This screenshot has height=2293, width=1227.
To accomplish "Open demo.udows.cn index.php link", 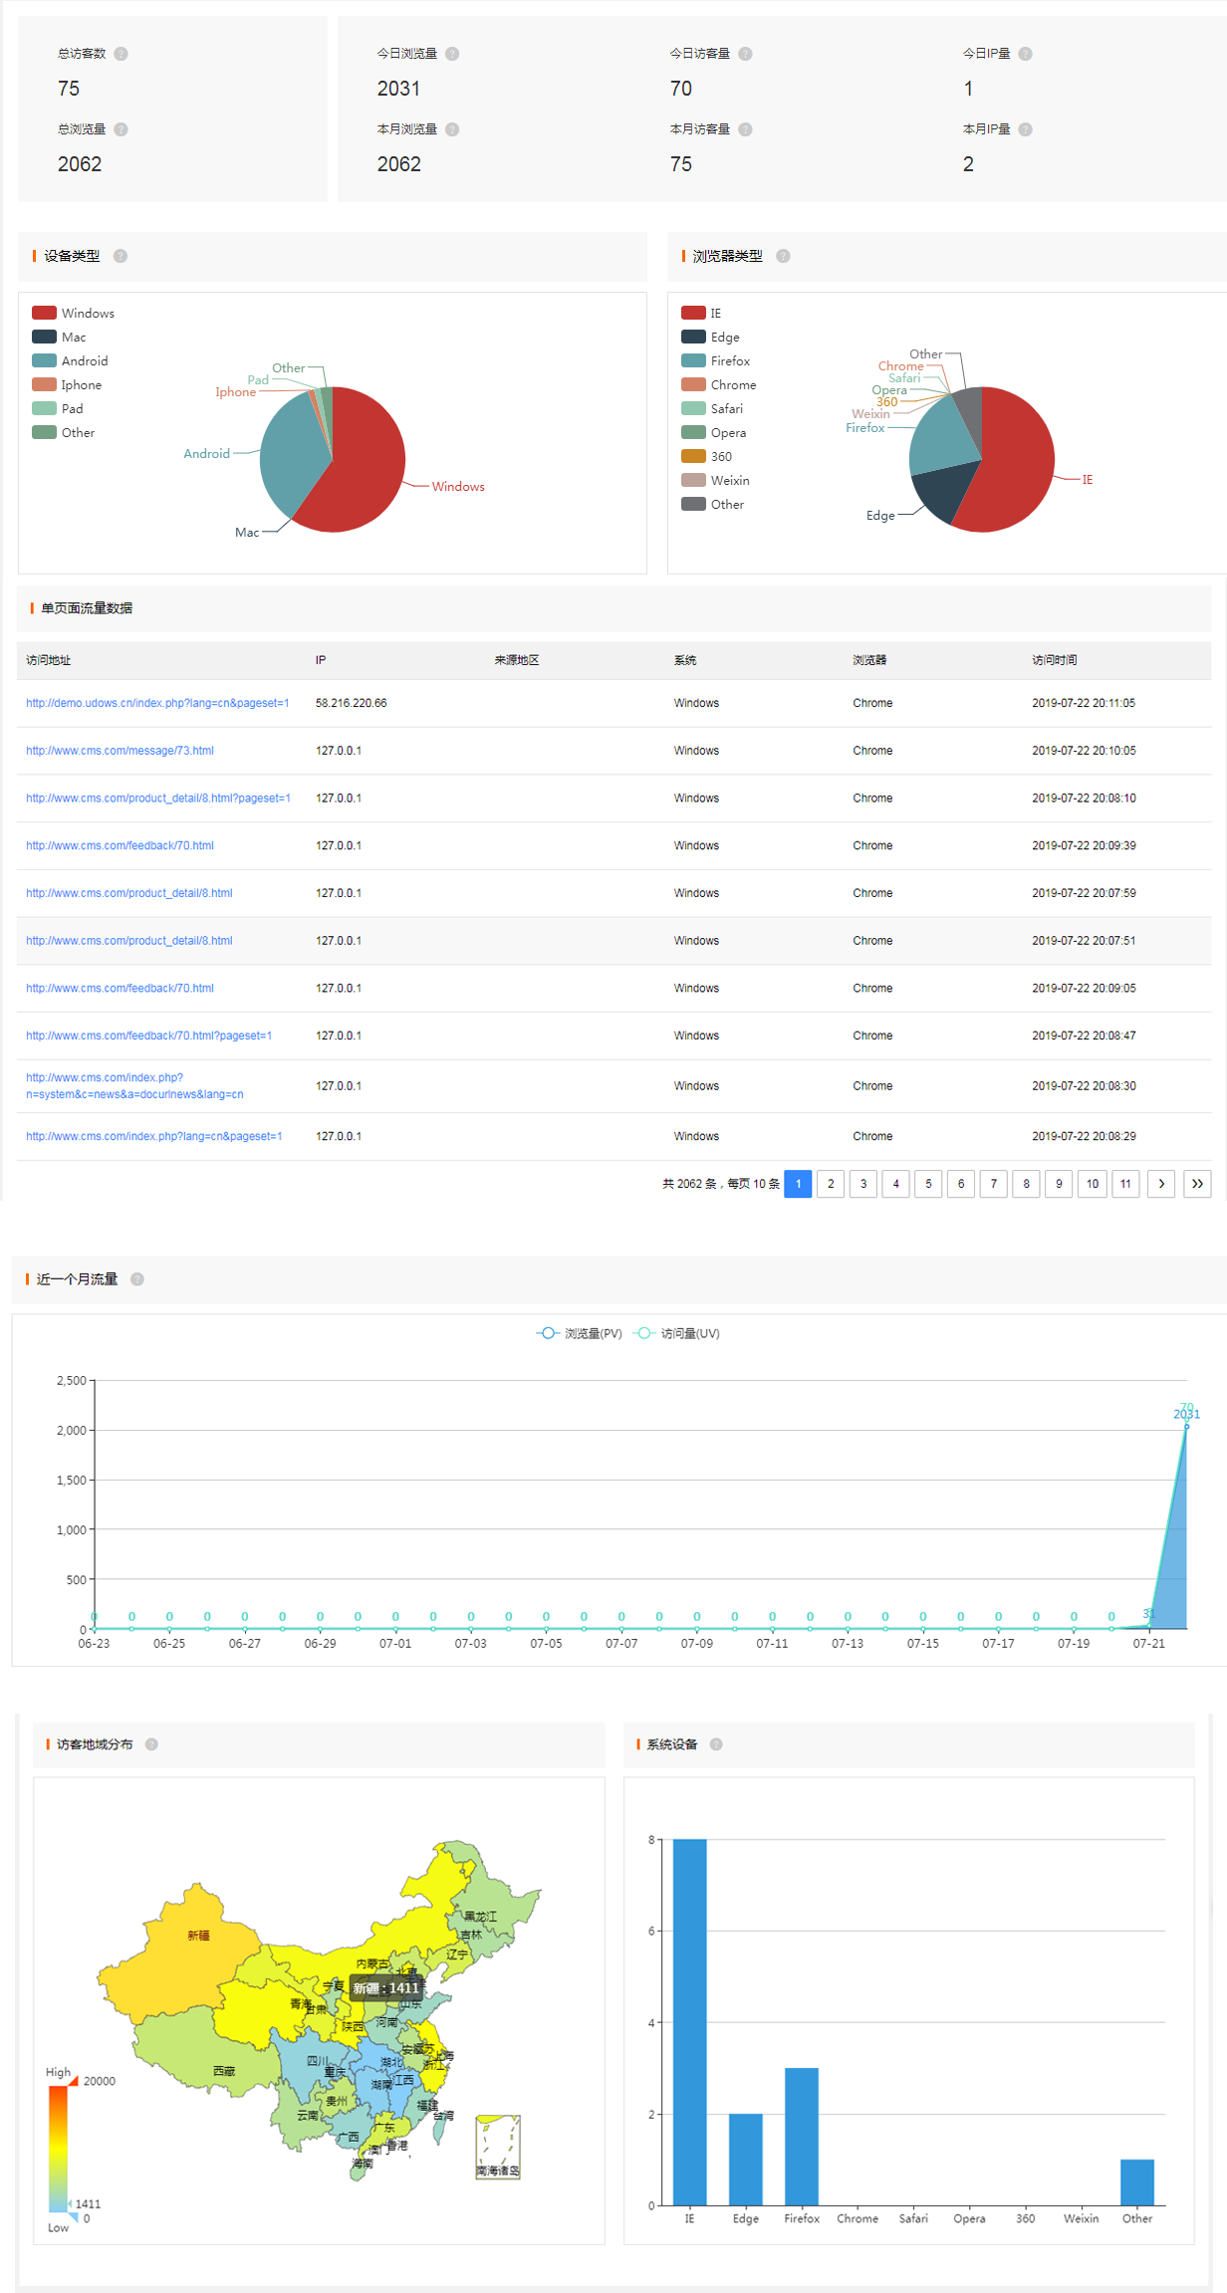I will click(157, 703).
